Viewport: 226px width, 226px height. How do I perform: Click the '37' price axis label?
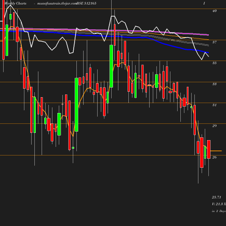coord(214,42)
